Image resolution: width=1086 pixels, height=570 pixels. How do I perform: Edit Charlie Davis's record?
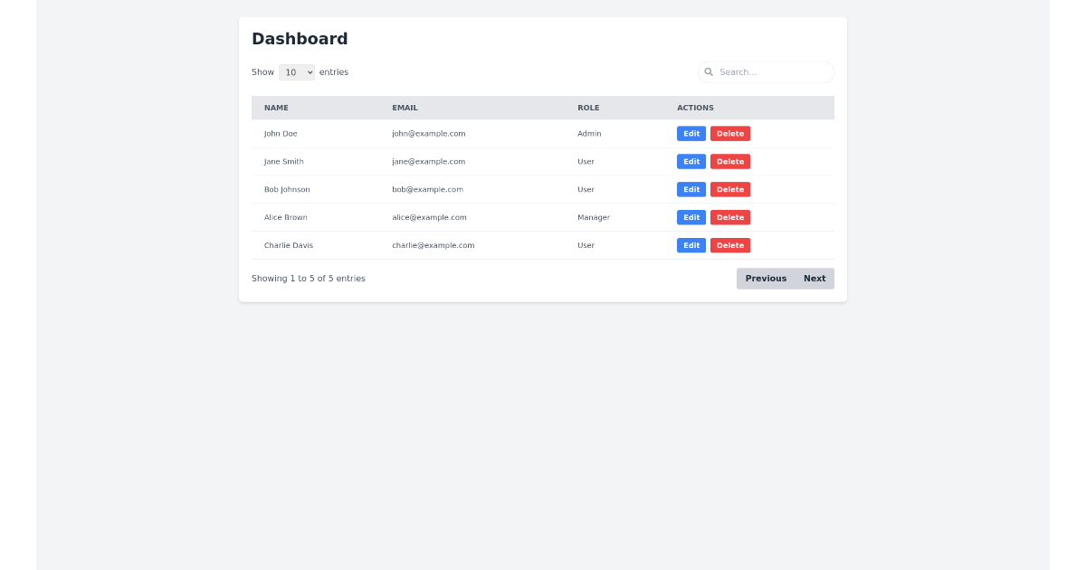691,245
